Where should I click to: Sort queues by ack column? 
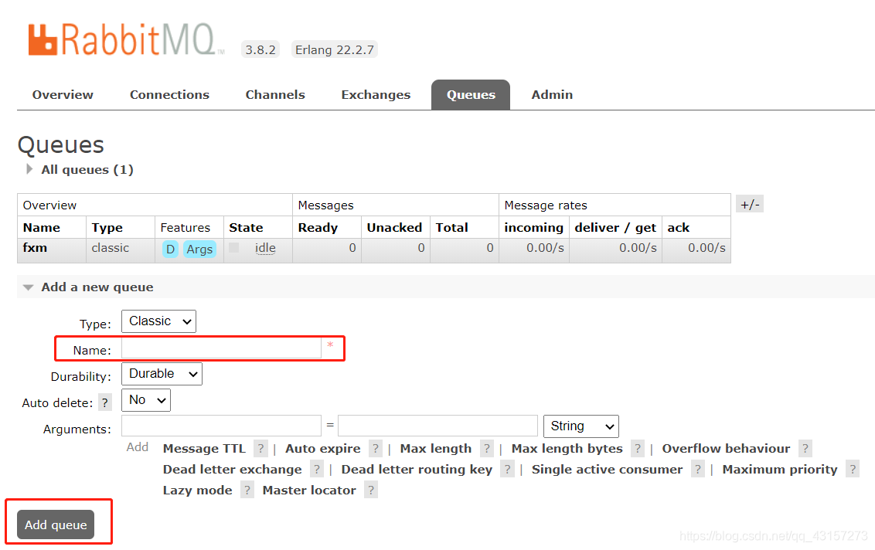coord(678,228)
